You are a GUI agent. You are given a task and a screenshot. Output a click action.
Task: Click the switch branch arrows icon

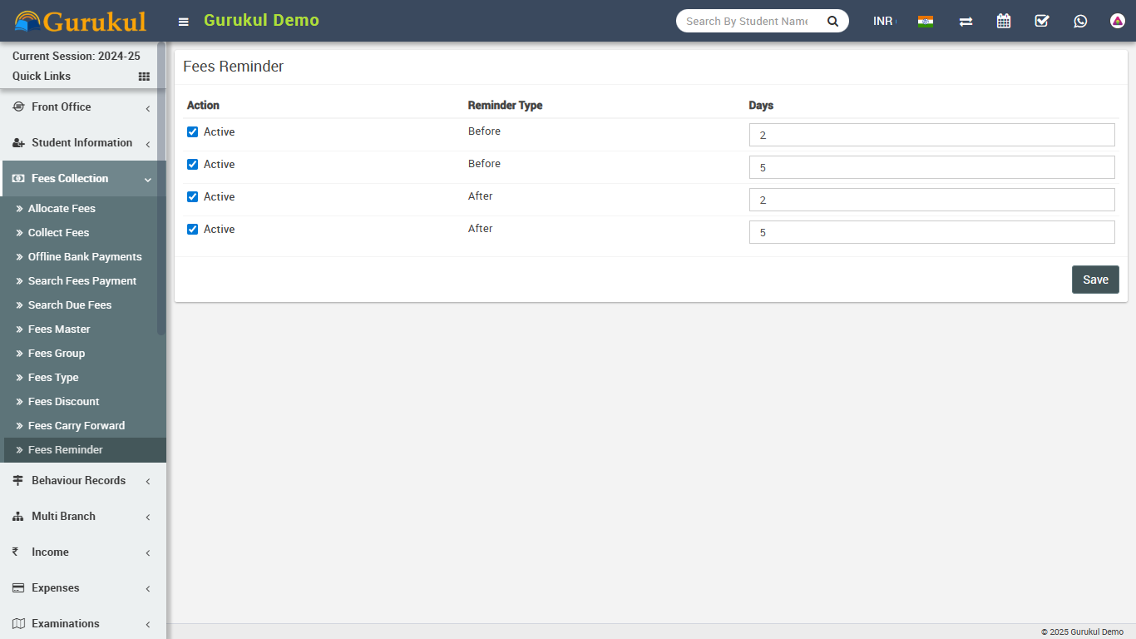(966, 21)
